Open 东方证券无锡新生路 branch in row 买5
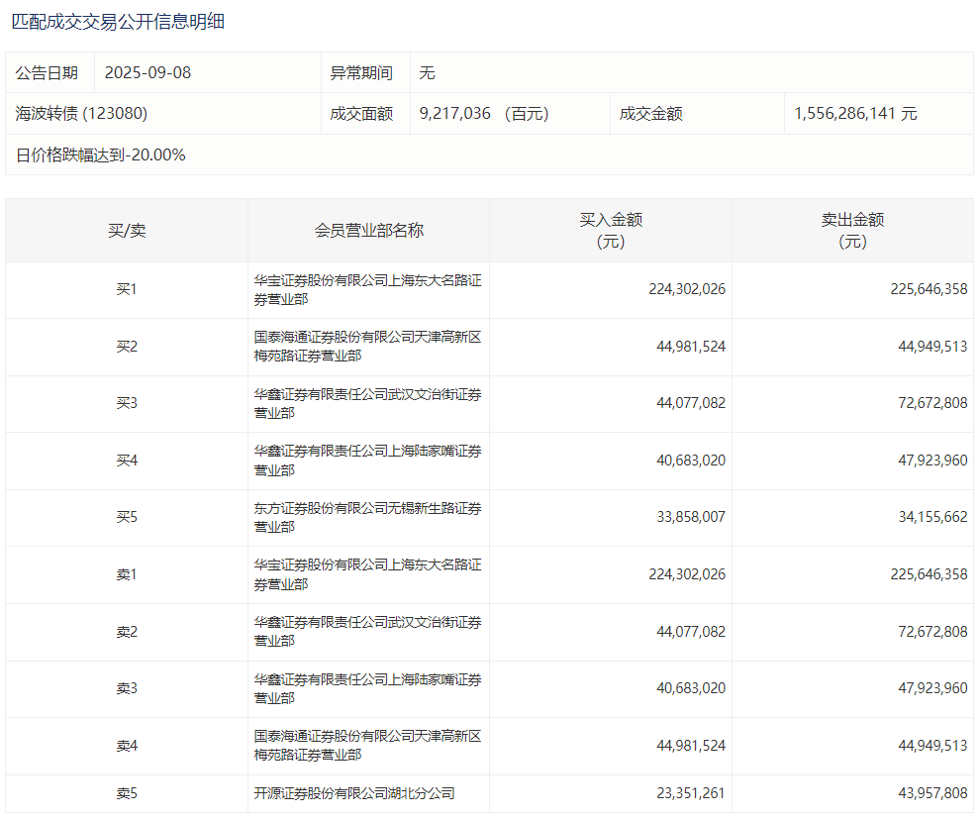The height and width of the screenshot is (820, 980). point(367,518)
